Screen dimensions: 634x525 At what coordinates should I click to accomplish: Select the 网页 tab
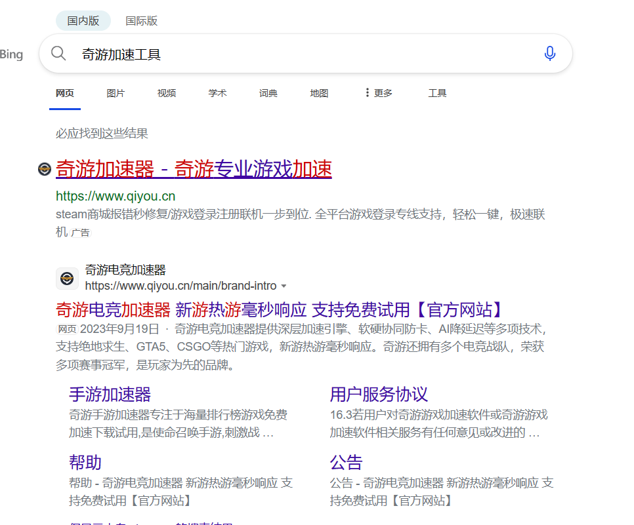65,93
